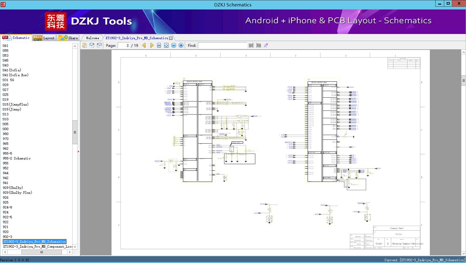Open the Welcome tab
466x263 pixels.
pos(93,38)
